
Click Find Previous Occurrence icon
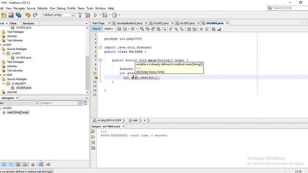tap(147, 29)
